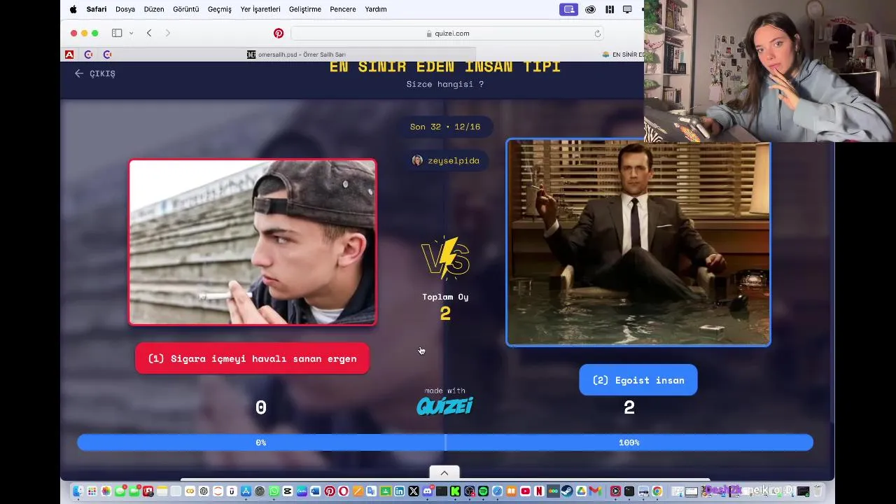Open the Görüntü menu

(x=186, y=9)
